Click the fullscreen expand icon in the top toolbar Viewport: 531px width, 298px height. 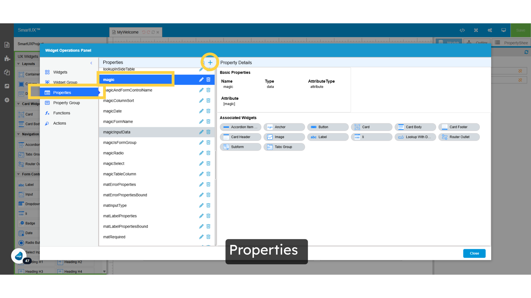pyautogui.click(x=476, y=30)
